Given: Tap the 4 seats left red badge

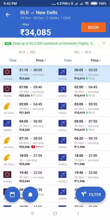Looking at the screenshot, I should [37, 147].
